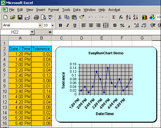Viewport: 161px width, 128px height.
Task: Cut selection with scissors icon
Action: click(60, 17)
